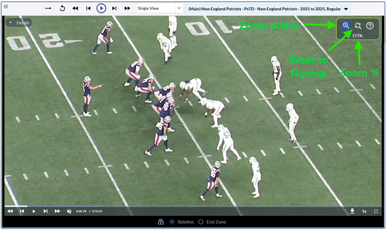The width and height of the screenshot is (387, 230).
Task: Select the Sideline camera angle
Action: click(172, 222)
